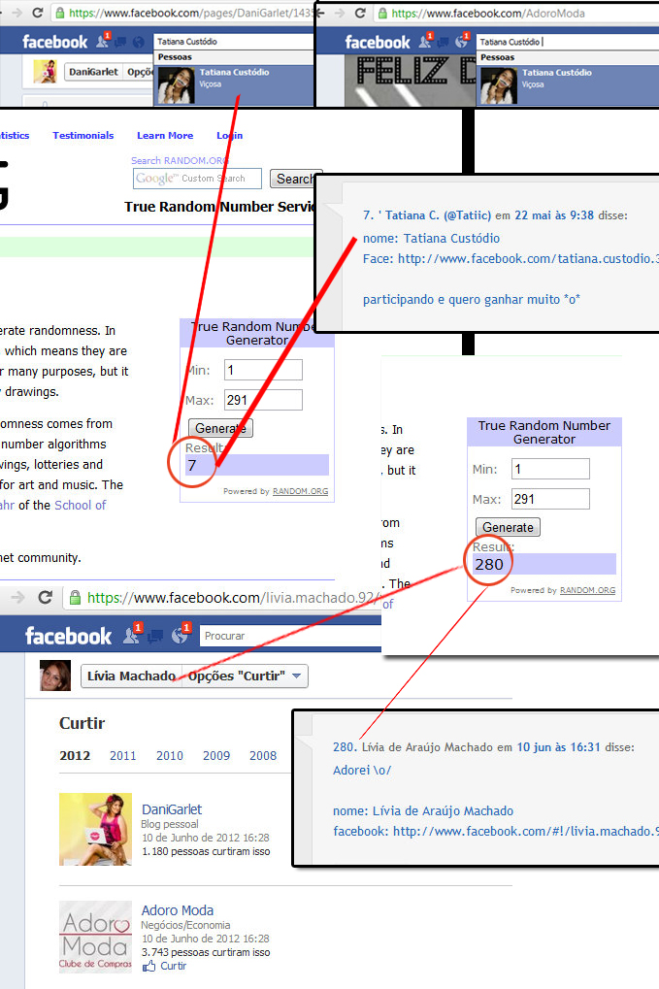The height and width of the screenshot is (989, 659).
Task: Click Generate button above result 7
Action: pyautogui.click(x=220, y=428)
